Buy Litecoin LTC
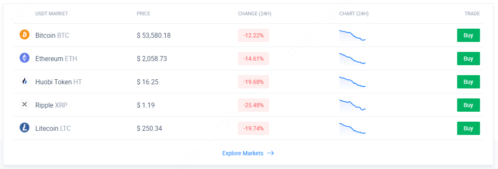Viewport: 498px width, 169px height. tap(468, 128)
